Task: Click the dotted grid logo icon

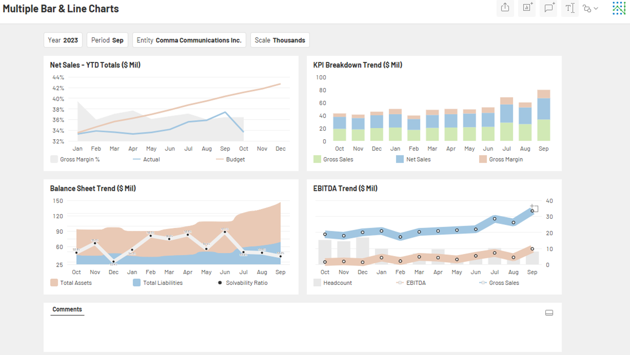Action: [619, 8]
